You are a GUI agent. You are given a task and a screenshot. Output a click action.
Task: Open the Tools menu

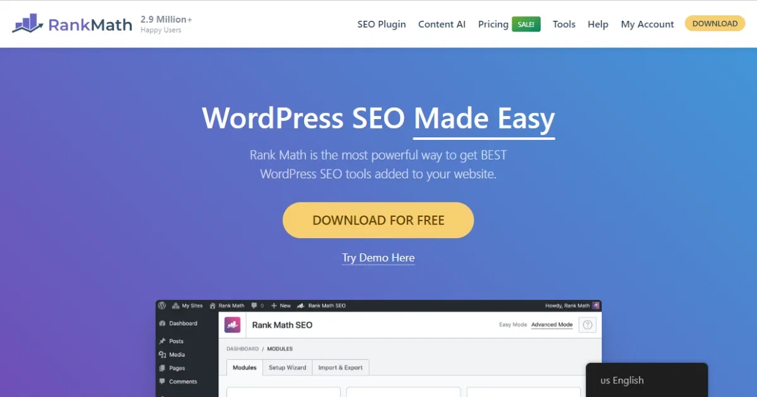(x=564, y=24)
